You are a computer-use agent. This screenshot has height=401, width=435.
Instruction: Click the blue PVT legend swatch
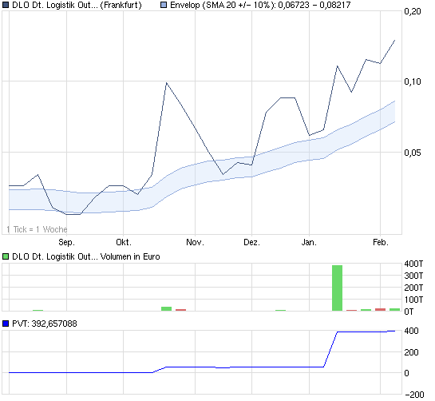tap(6, 324)
